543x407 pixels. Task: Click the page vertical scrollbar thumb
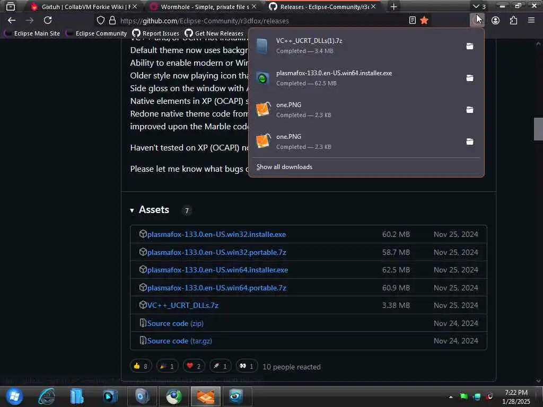click(538, 129)
